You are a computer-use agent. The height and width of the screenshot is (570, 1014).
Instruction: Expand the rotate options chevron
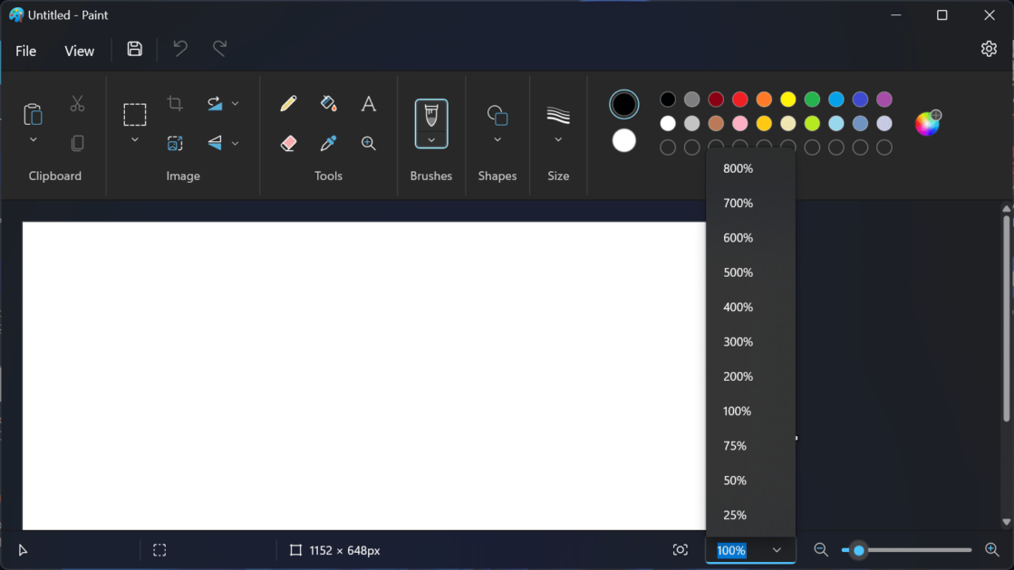pyautogui.click(x=235, y=102)
